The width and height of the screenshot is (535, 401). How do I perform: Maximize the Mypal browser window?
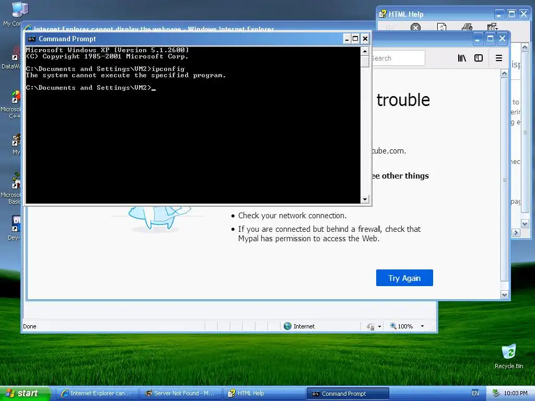490,39
